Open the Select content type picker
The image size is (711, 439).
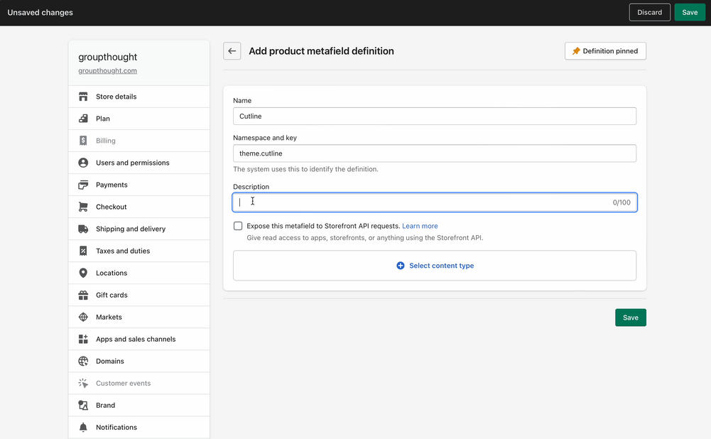[435, 266]
